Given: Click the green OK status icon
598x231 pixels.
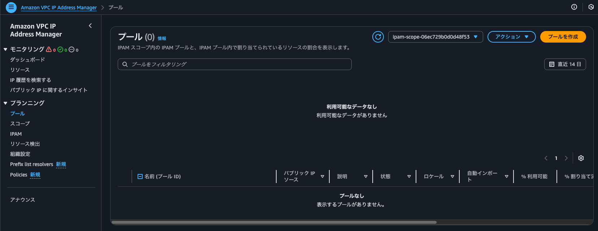Looking at the screenshot, I should 60,49.
